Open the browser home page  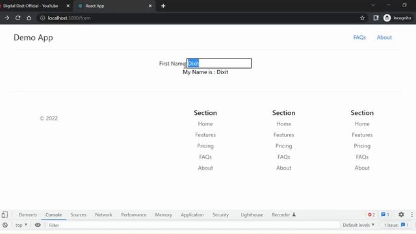[x=29, y=18]
